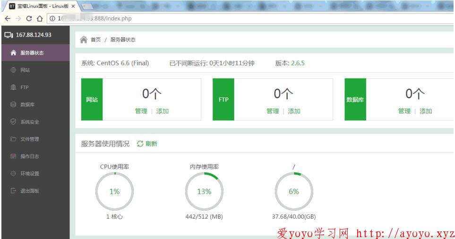
Task: Click the 0个 count in 数据库 card
Action: (415, 94)
